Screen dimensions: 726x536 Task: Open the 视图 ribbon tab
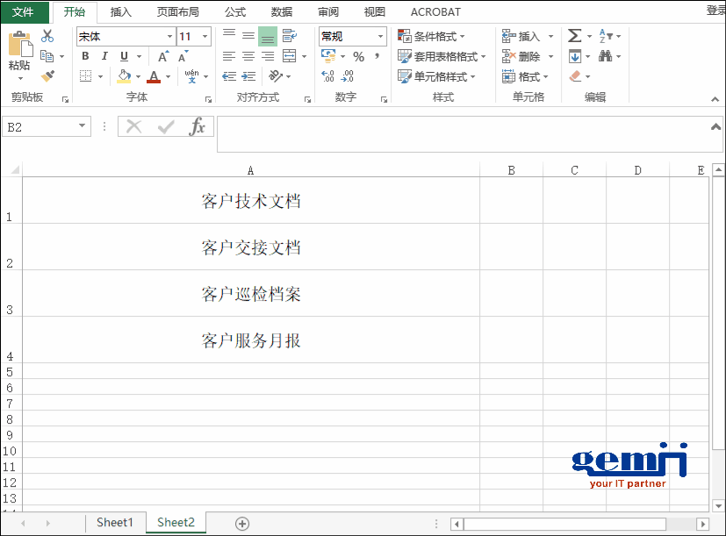tap(373, 11)
